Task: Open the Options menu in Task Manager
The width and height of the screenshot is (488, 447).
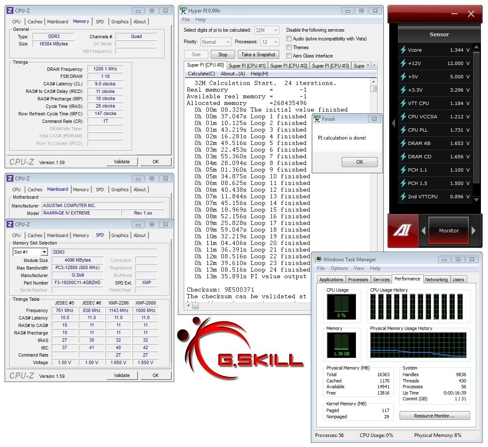Action: click(x=339, y=268)
